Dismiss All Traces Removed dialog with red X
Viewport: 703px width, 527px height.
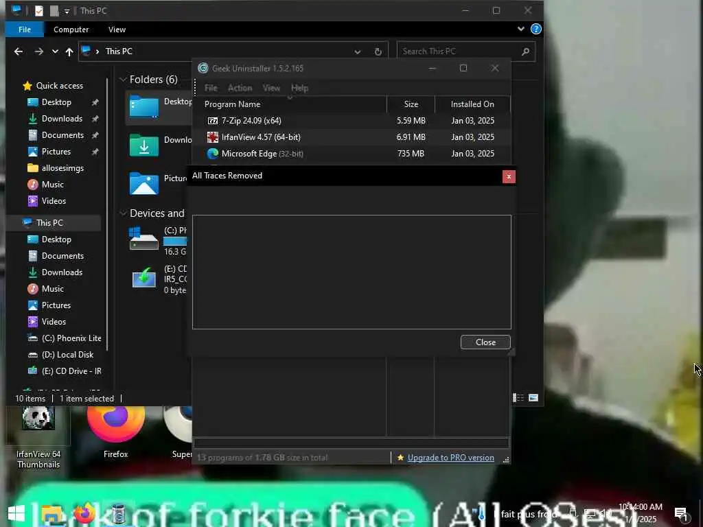coord(509,176)
